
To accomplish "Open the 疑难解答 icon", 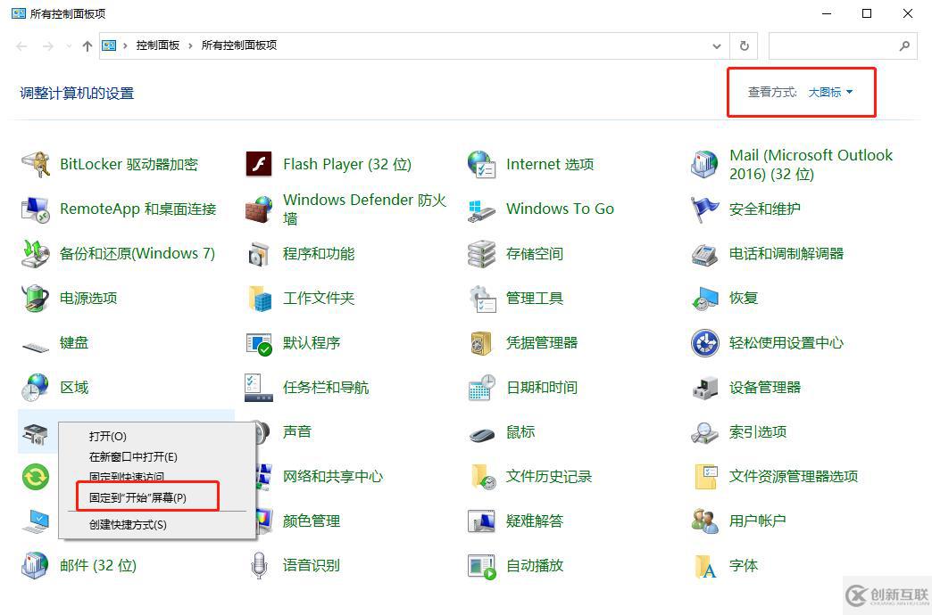I will click(481, 521).
